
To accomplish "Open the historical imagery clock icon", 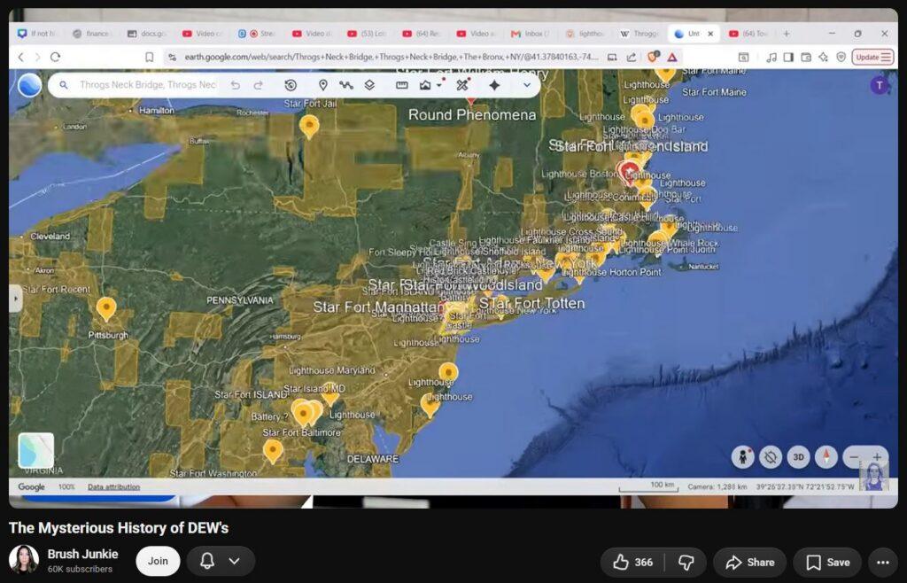I will [291, 85].
